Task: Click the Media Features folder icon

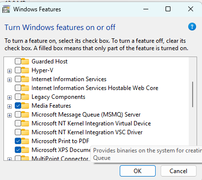Action: pos(25,106)
